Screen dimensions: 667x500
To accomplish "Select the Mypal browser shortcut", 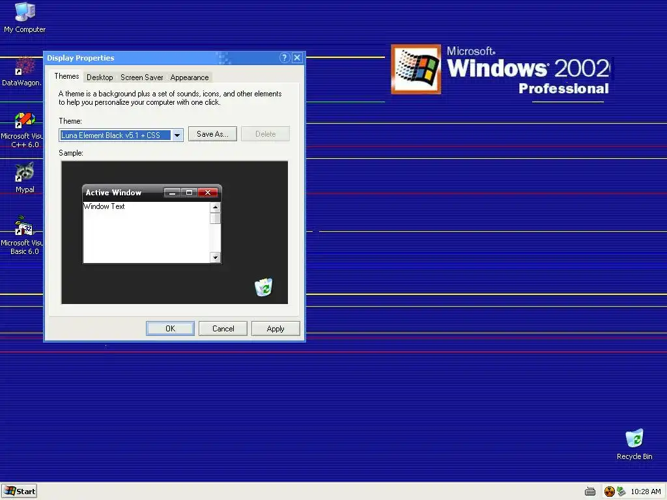I will coord(25,178).
